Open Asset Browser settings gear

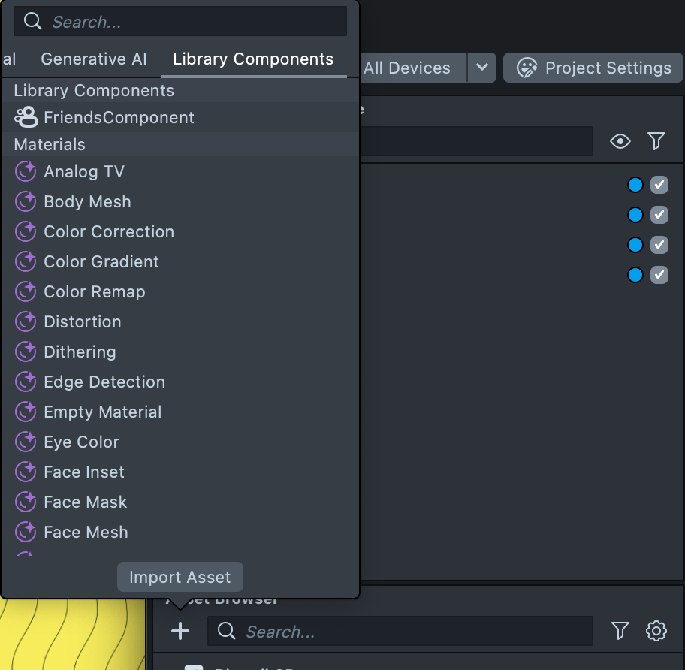tap(656, 632)
